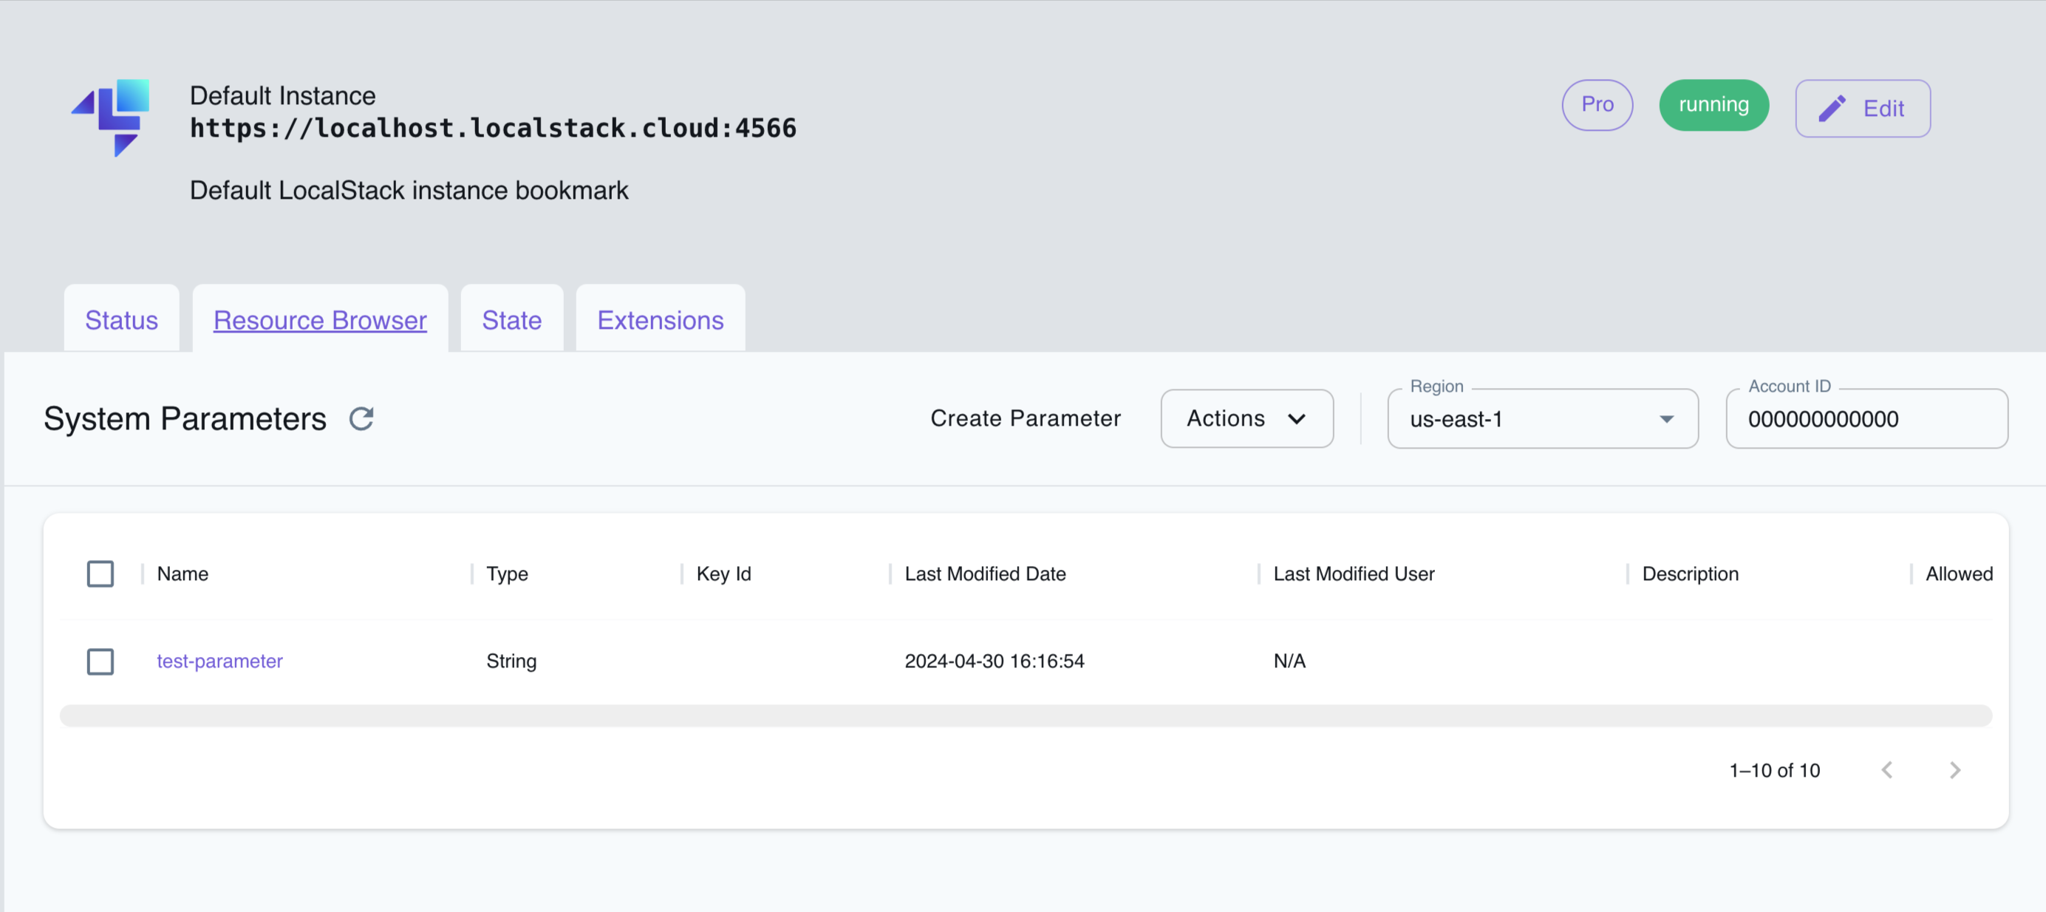Check the select-all checkbox in table header
Viewport: 2046px width, 912px height.
tap(100, 574)
